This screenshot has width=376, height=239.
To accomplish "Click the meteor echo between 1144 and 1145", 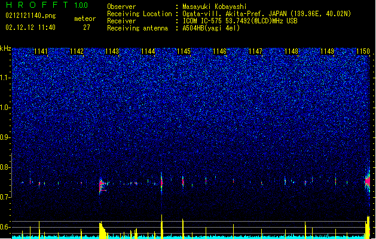I will pyautogui.click(x=161, y=183).
